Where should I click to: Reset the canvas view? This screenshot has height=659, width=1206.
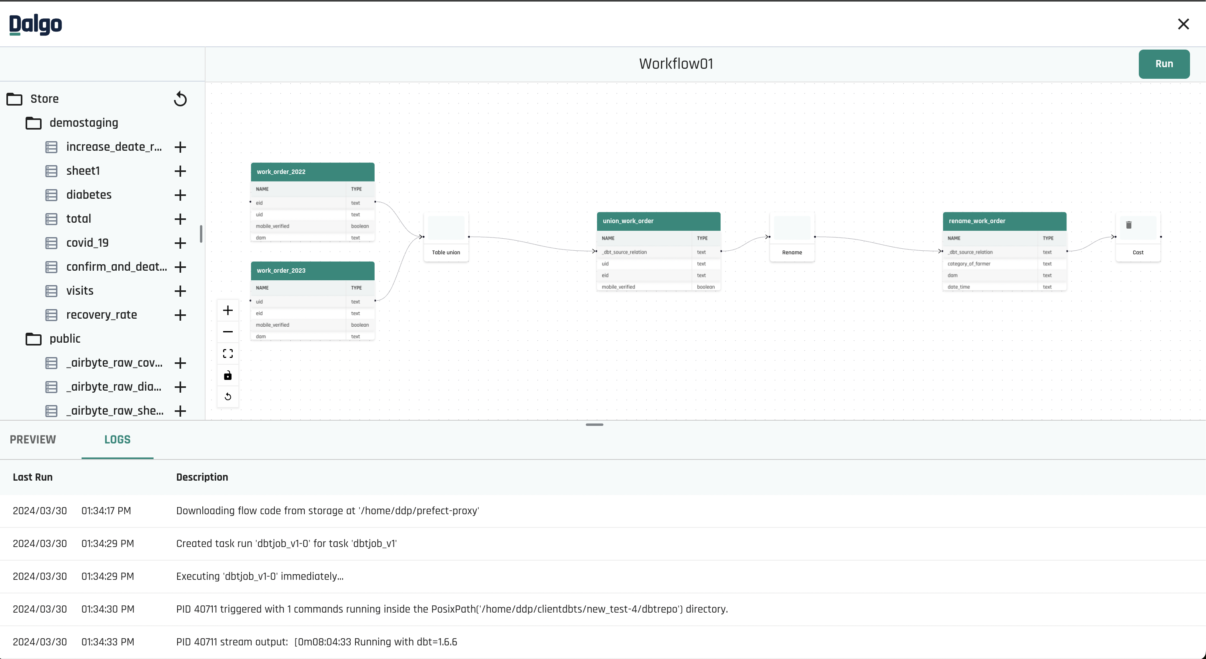pyautogui.click(x=228, y=396)
